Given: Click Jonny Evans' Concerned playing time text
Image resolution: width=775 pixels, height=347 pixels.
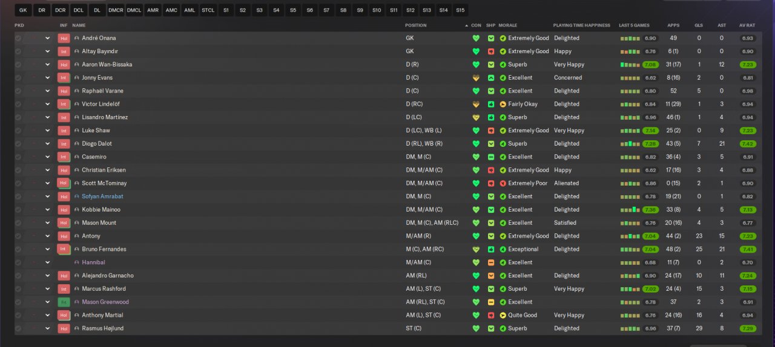Looking at the screenshot, I should coord(568,78).
